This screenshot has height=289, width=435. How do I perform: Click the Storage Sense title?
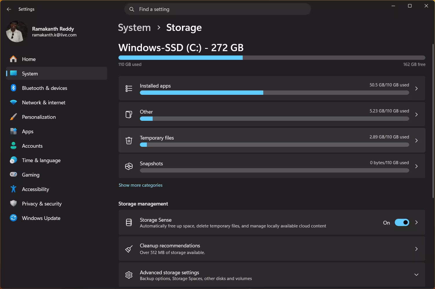[x=156, y=220]
